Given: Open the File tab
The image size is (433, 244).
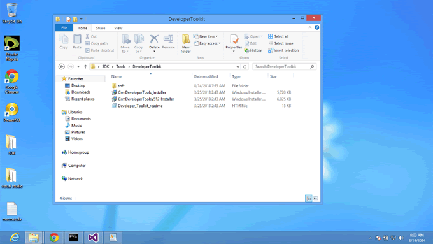Looking at the screenshot, I should 64,28.
